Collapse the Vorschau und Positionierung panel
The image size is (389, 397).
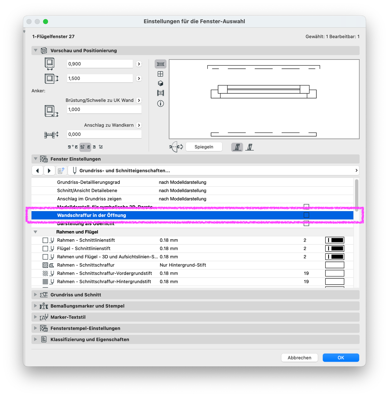click(x=36, y=50)
